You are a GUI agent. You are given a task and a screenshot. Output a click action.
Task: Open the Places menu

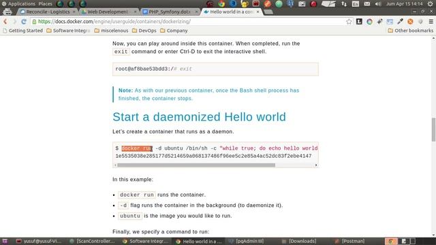46,3
